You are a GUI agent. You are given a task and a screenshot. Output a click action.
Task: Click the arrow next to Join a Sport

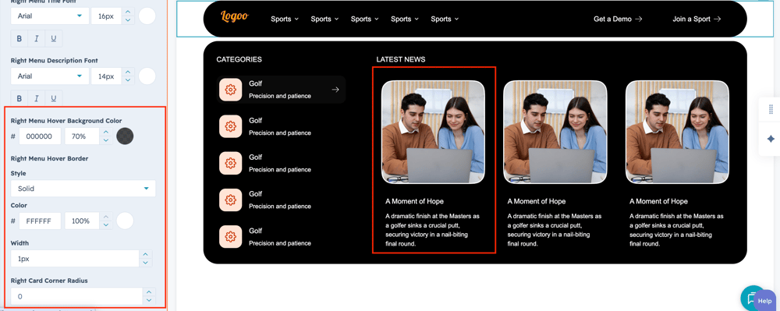click(x=718, y=19)
